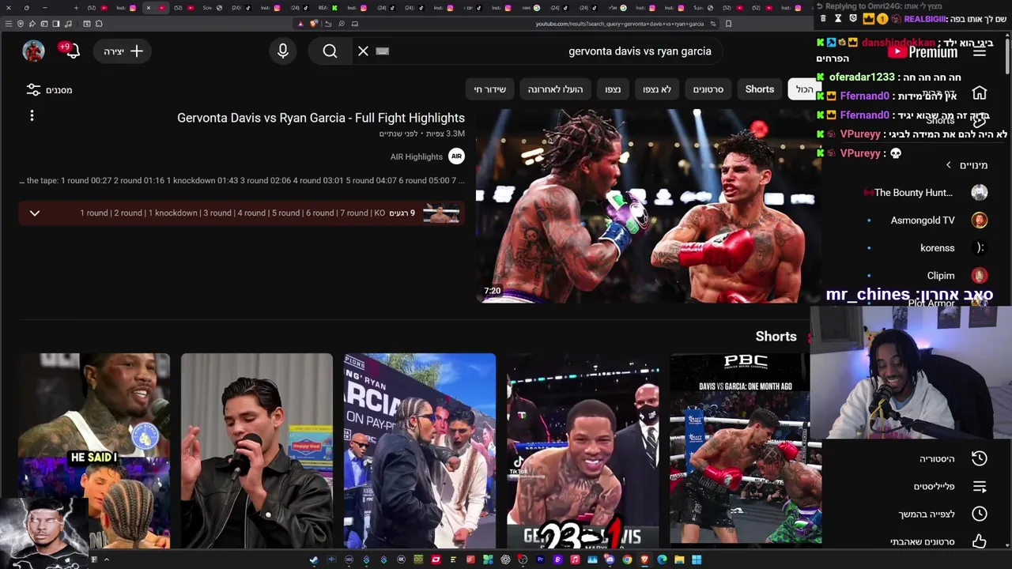Clear the search query with X
Viewport: 1012px width, 569px height.
click(x=363, y=51)
